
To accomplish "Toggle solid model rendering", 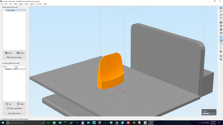I will pyautogui.click(x=221, y=41).
